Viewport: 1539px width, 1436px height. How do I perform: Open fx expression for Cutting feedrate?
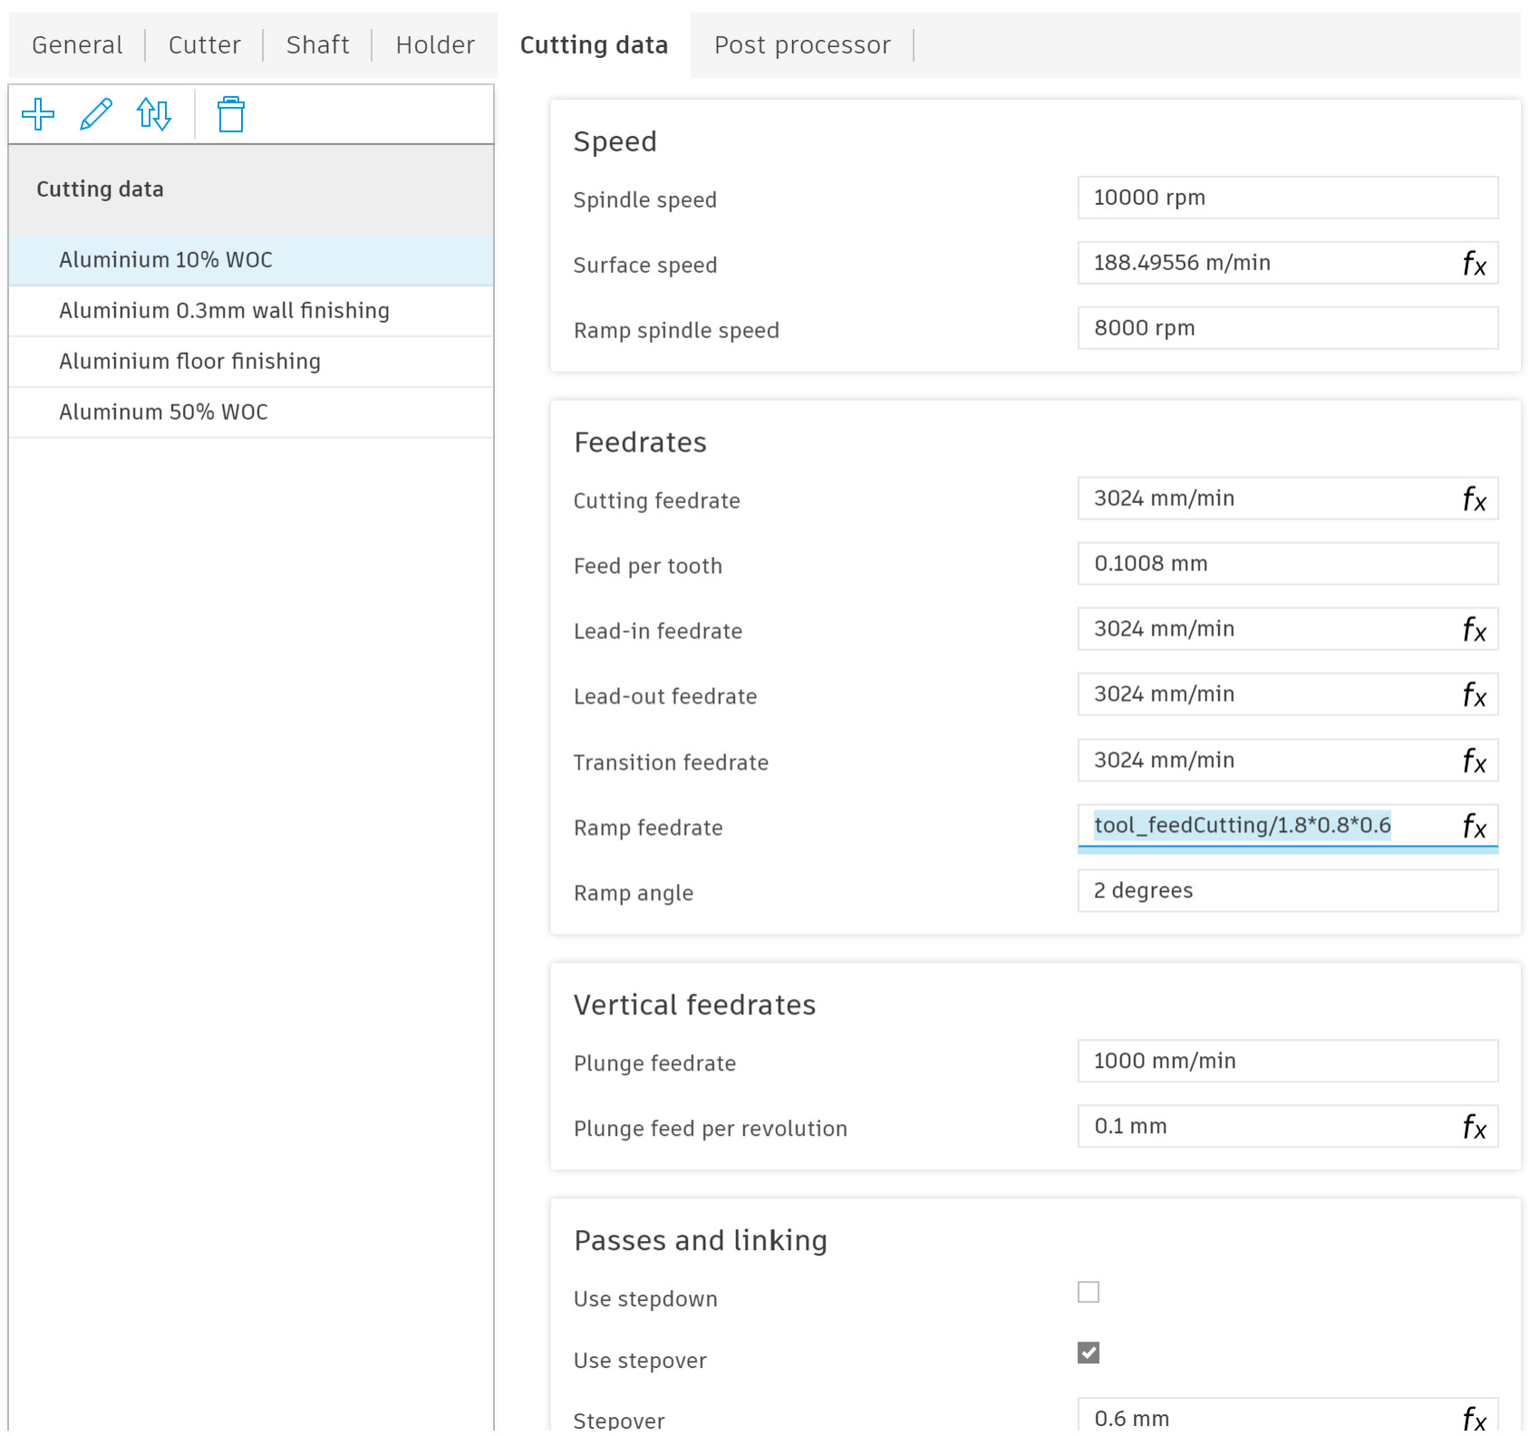click(x=1474, y=500)
